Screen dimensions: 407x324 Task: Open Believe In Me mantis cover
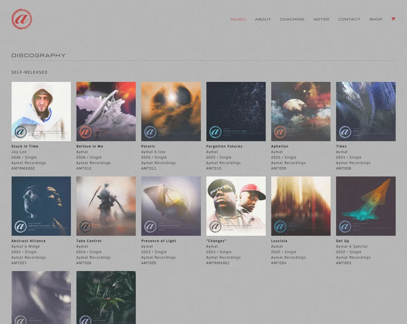(106, 112)
